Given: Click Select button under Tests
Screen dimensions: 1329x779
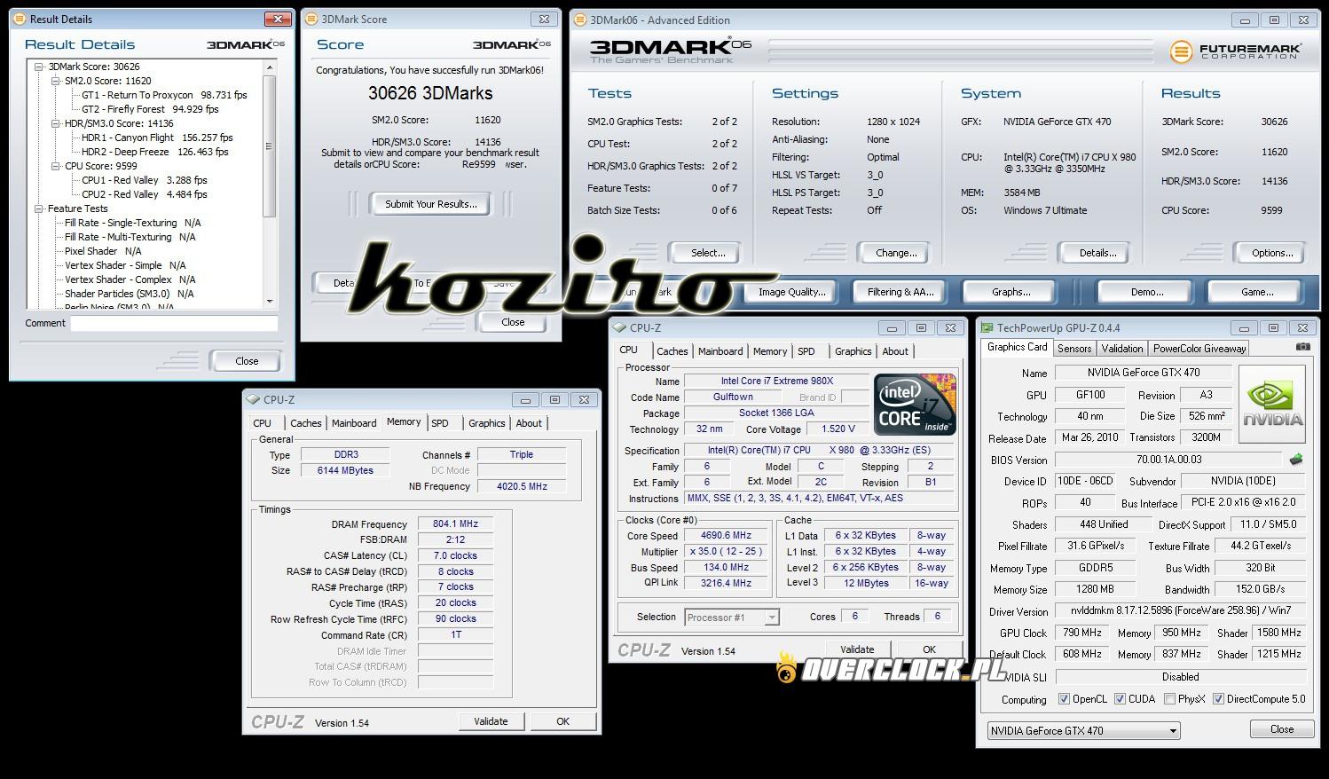Looking at the screenshot, I should tap(708, 253).
